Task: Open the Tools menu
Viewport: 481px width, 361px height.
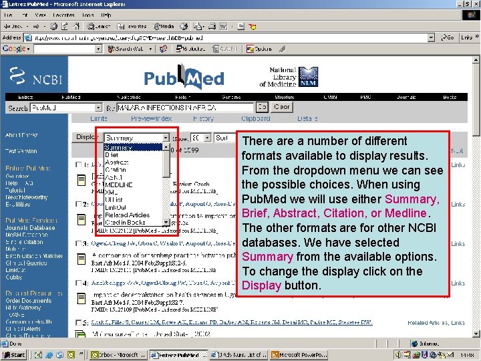Action: (88, 15)
